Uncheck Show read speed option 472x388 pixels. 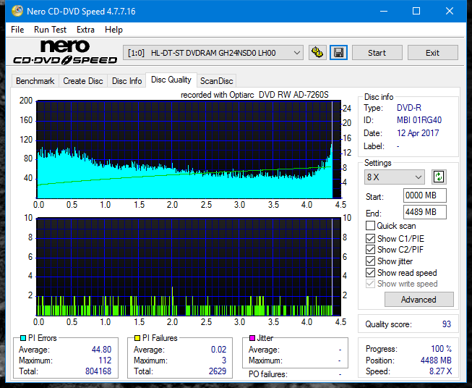point(370,272)
